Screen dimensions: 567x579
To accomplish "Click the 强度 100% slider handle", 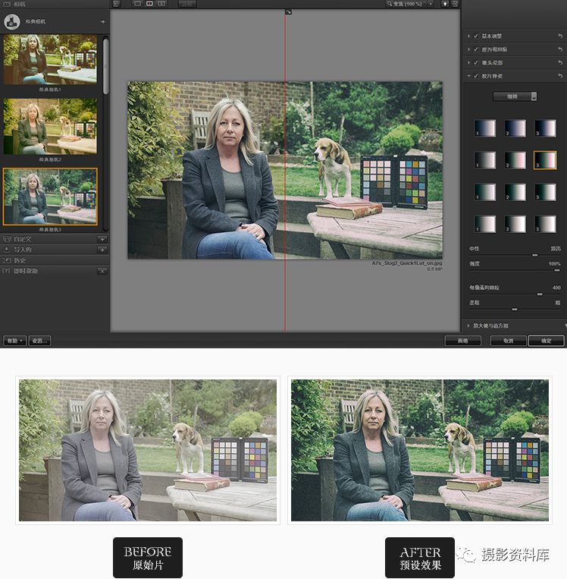I will [556, 270].
